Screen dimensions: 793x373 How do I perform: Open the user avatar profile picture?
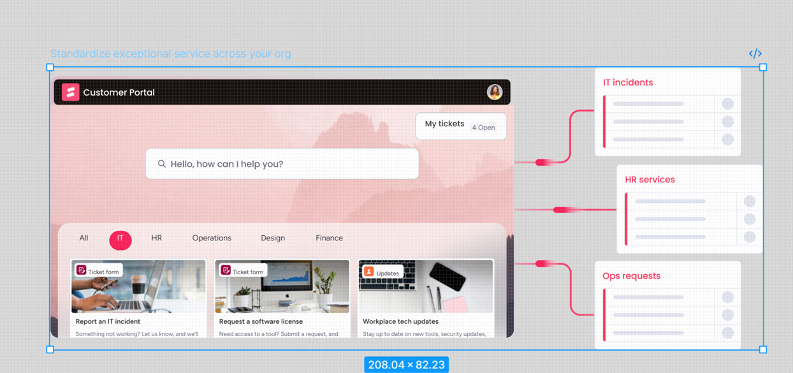coord(494,92)
